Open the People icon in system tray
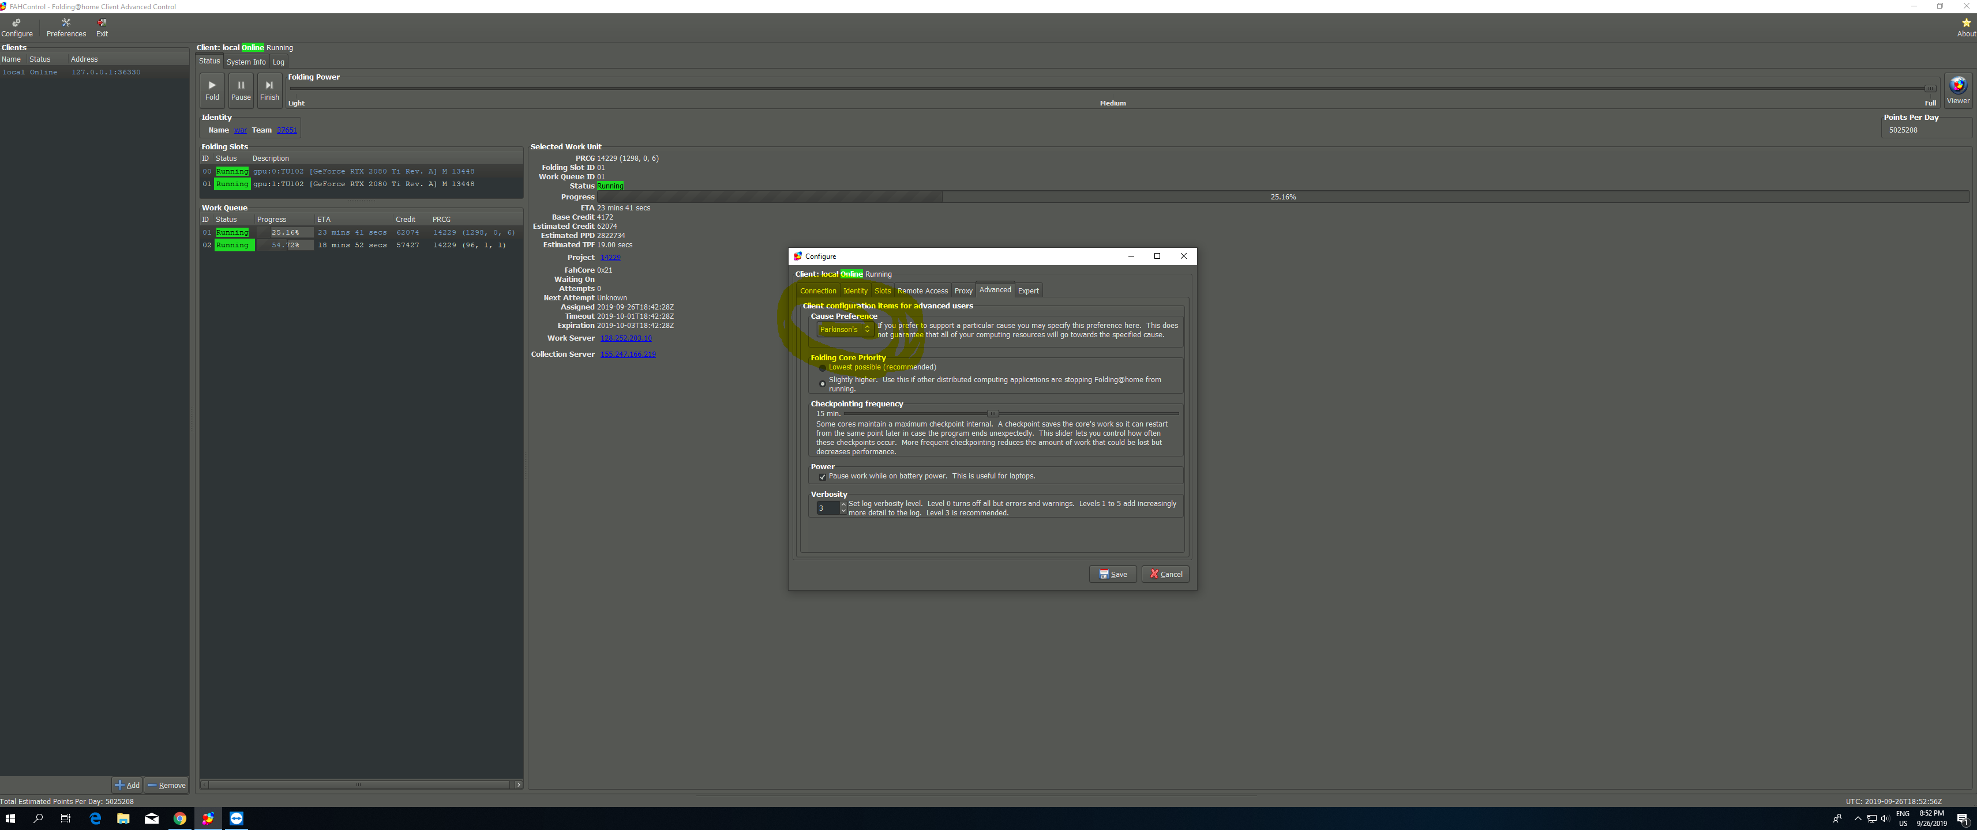Viewport: 1977px width, 830px height. 1837,818
